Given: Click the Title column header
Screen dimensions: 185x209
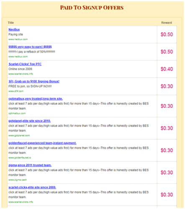Looking at the screenshot, I should 11,23.
